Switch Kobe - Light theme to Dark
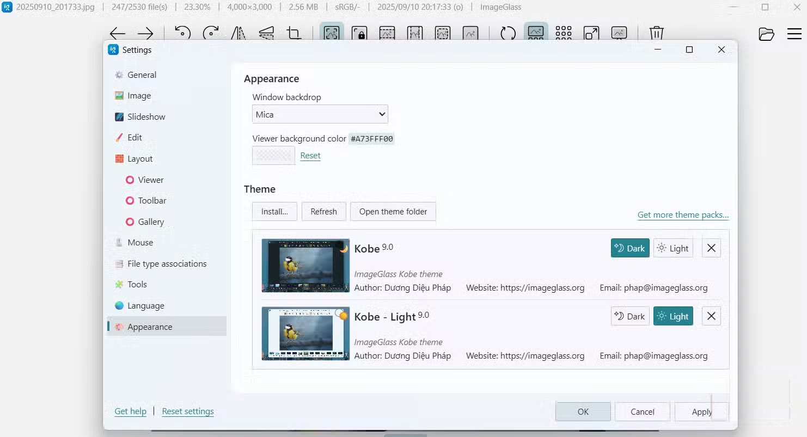This screenshot has height=437, width=807. (x=629, y=316)
